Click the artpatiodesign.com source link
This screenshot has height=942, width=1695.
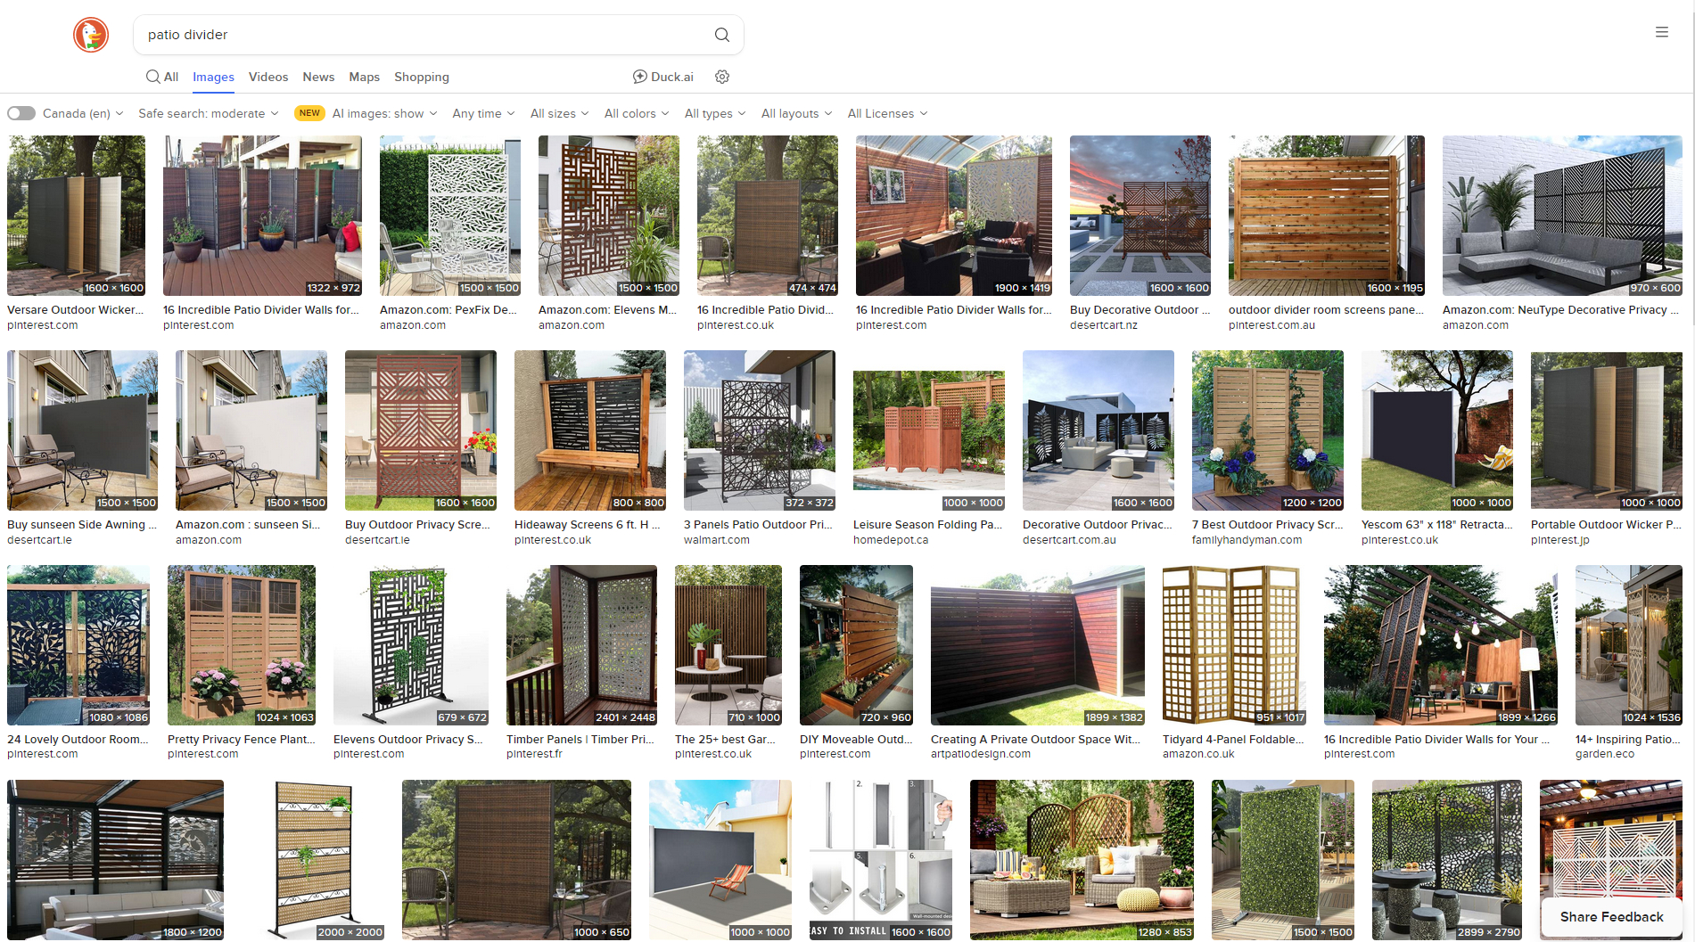tap(981, 754)
